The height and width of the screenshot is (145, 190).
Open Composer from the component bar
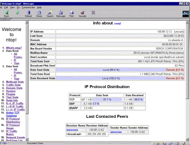click(184, 143)
